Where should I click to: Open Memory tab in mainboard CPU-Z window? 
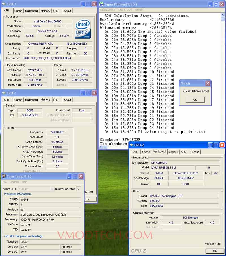(173, 152)
